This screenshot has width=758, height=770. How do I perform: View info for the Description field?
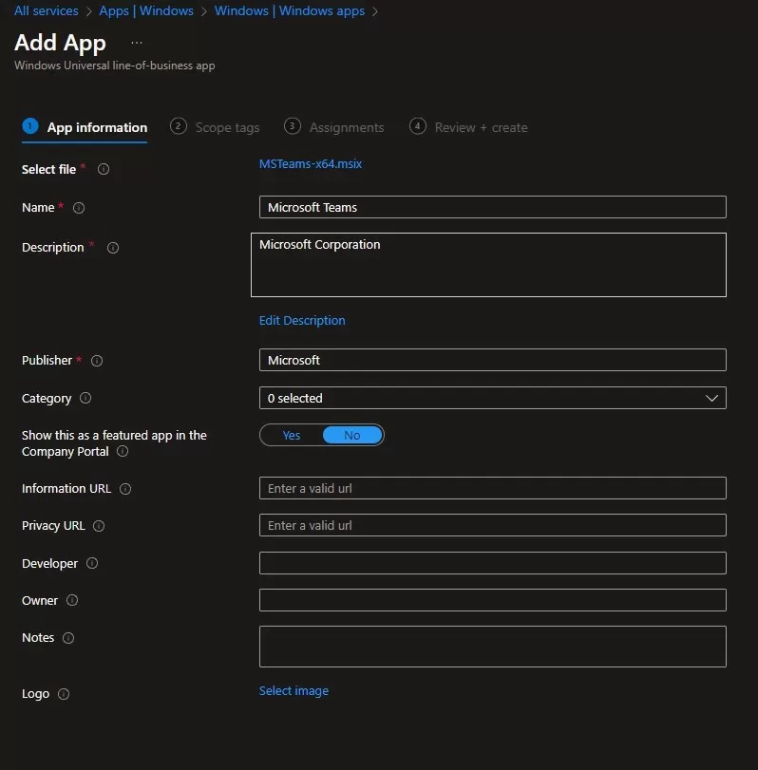[x=112, y=248]
